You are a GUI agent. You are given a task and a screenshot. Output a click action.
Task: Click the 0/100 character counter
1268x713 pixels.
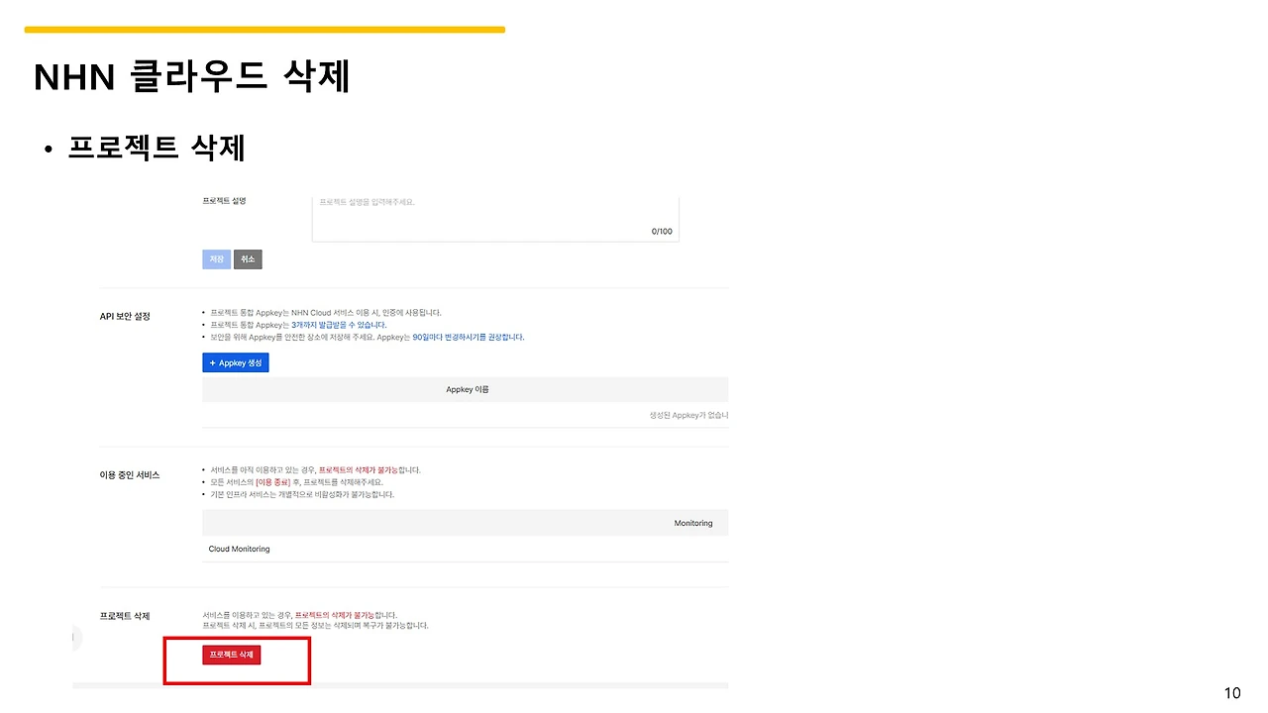(662, 231)
